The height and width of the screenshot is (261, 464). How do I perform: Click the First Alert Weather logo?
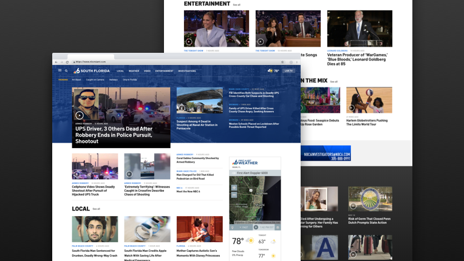(245, 162)
